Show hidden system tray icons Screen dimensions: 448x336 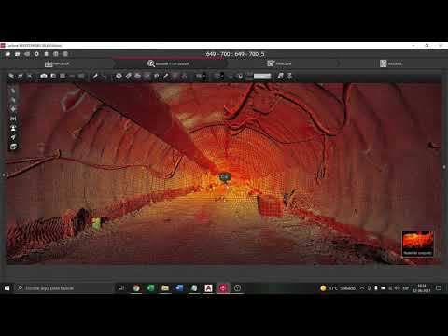click(x=362, y=288)
